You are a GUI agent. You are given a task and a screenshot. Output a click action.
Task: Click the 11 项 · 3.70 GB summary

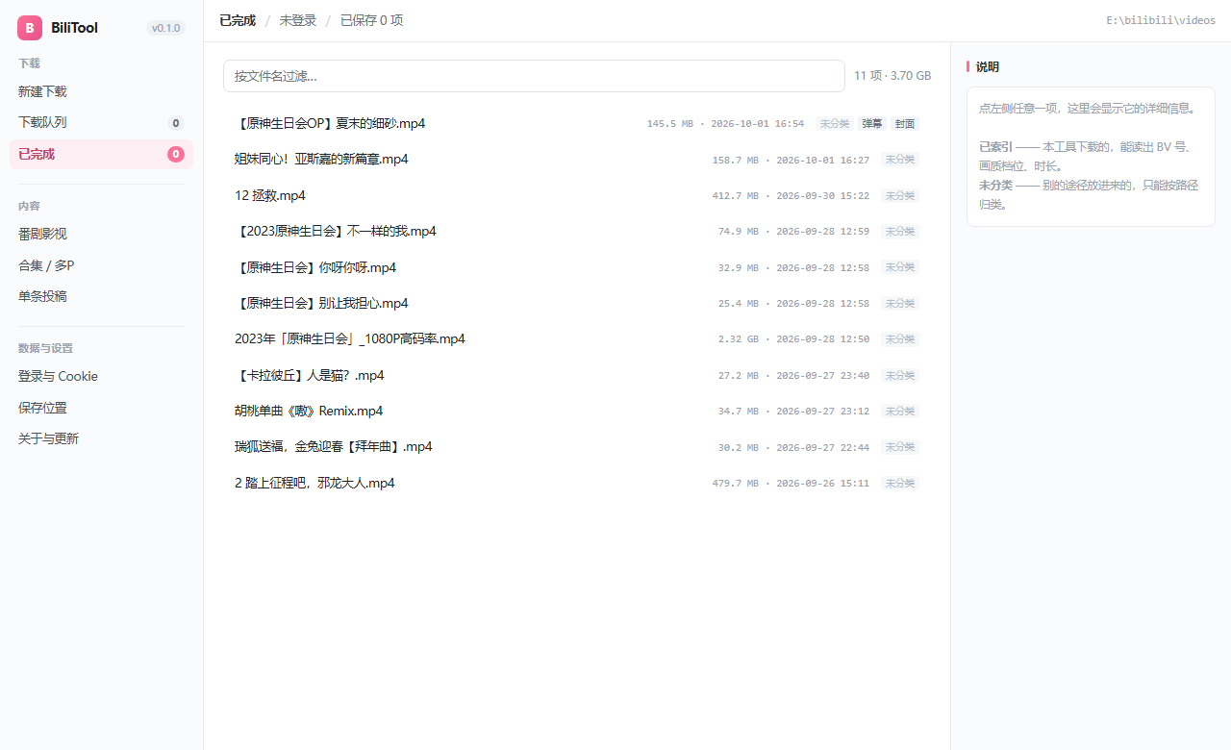click(892, 76)
